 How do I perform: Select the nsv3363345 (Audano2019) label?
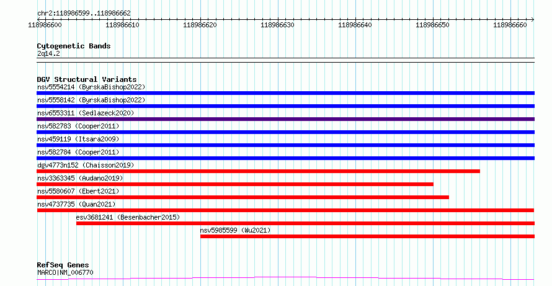[x=80, y=178]
